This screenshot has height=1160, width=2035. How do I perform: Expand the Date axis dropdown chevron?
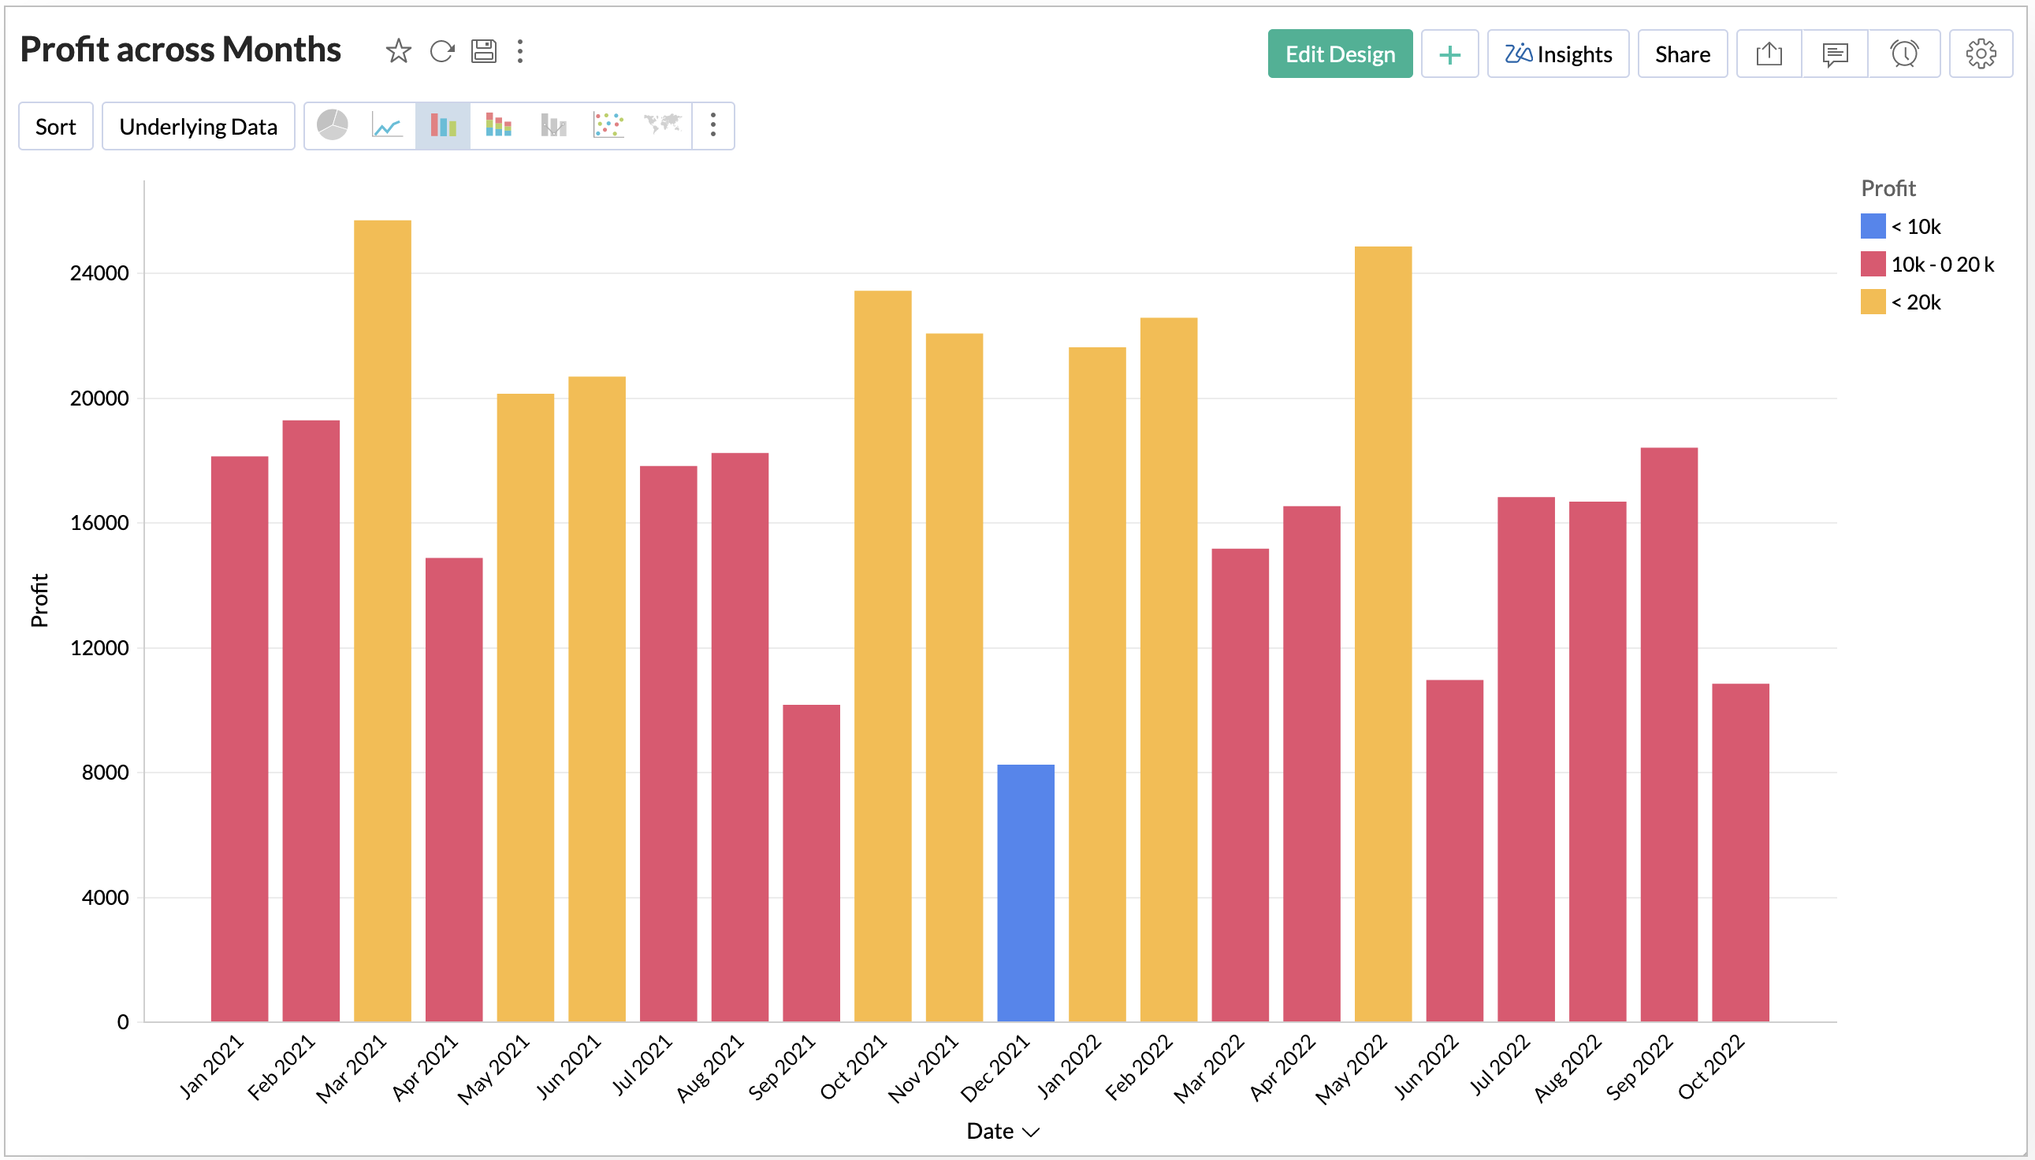click(x=1031, y=1132)
